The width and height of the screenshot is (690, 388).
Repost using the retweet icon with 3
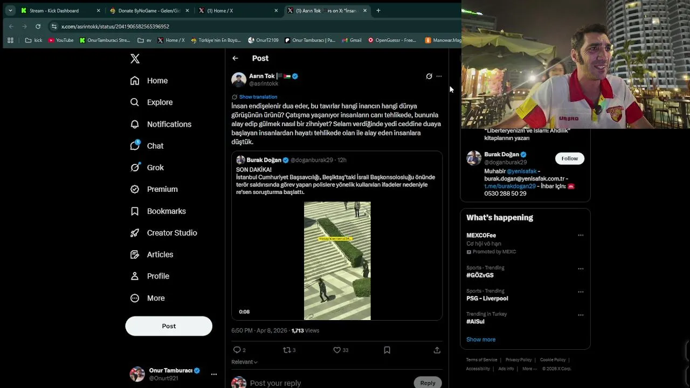(x=289, y=350)
